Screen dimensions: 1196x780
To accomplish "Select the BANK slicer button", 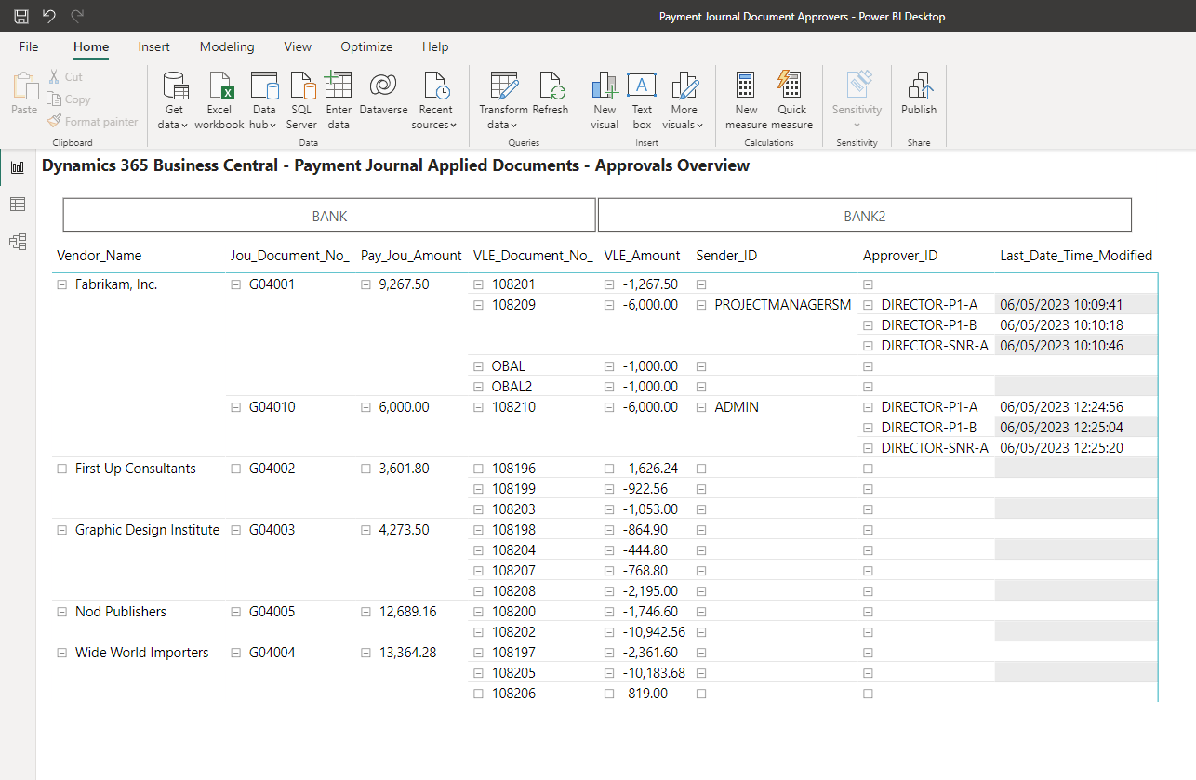I will [329, 216].
